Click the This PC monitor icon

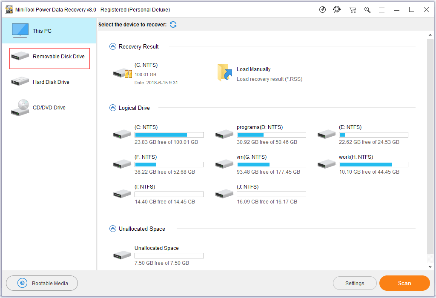click(x=20, y=30)
